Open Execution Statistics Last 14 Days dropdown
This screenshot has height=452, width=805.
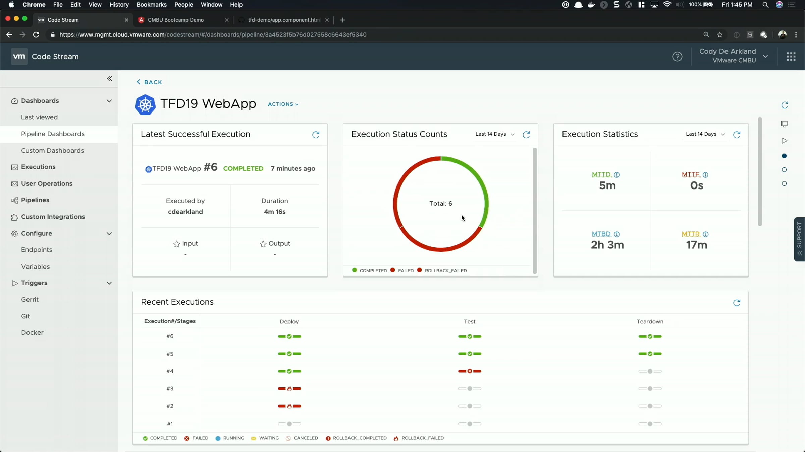click(705, 134)
